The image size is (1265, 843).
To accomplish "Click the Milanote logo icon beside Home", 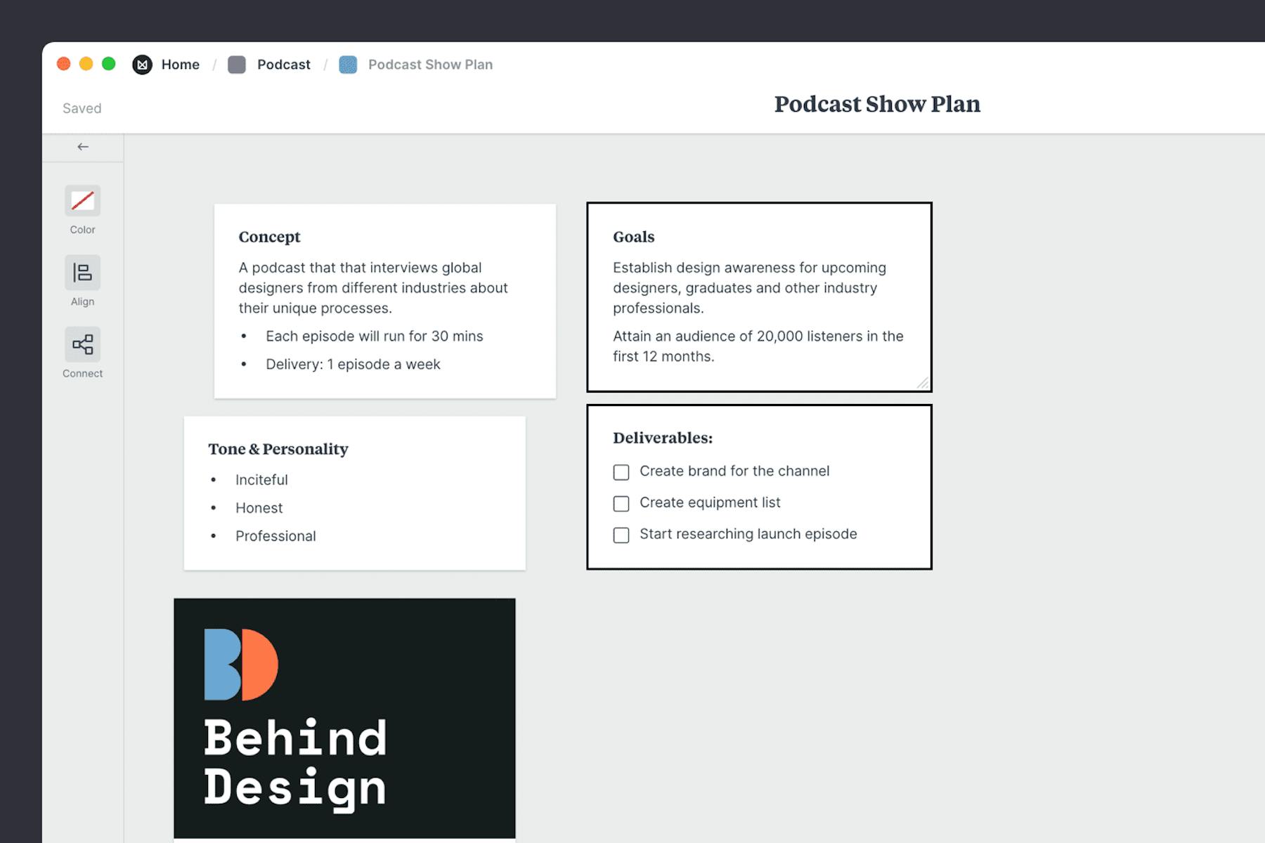I will (x=142, y=64).
